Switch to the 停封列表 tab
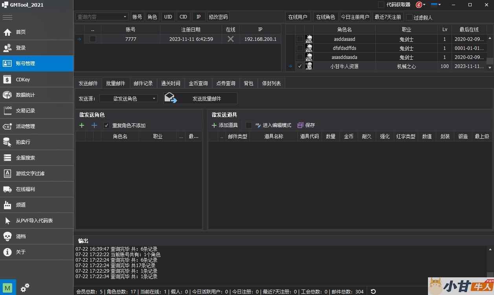494x295 pixels. tap(271, 83)
